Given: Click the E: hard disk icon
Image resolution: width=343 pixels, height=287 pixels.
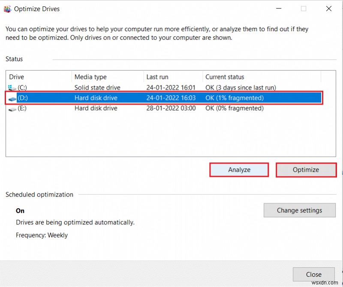Looking at the screenshot, I should pos(12,108).
